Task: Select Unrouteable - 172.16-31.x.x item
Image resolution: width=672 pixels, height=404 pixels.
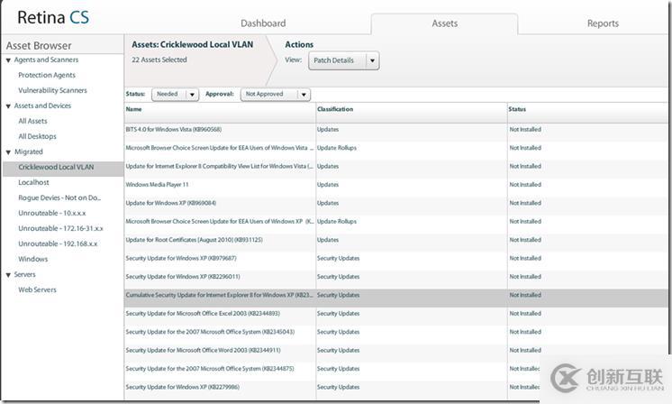Action: pos(60,228)
